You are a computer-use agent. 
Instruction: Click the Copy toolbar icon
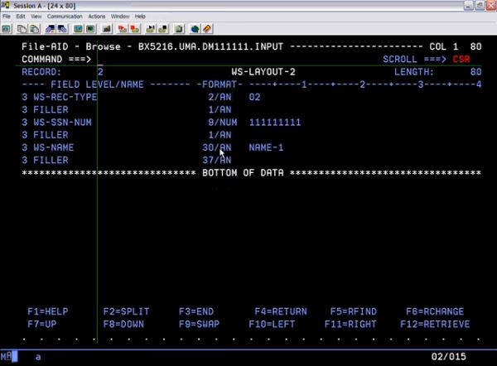(22, 29)
